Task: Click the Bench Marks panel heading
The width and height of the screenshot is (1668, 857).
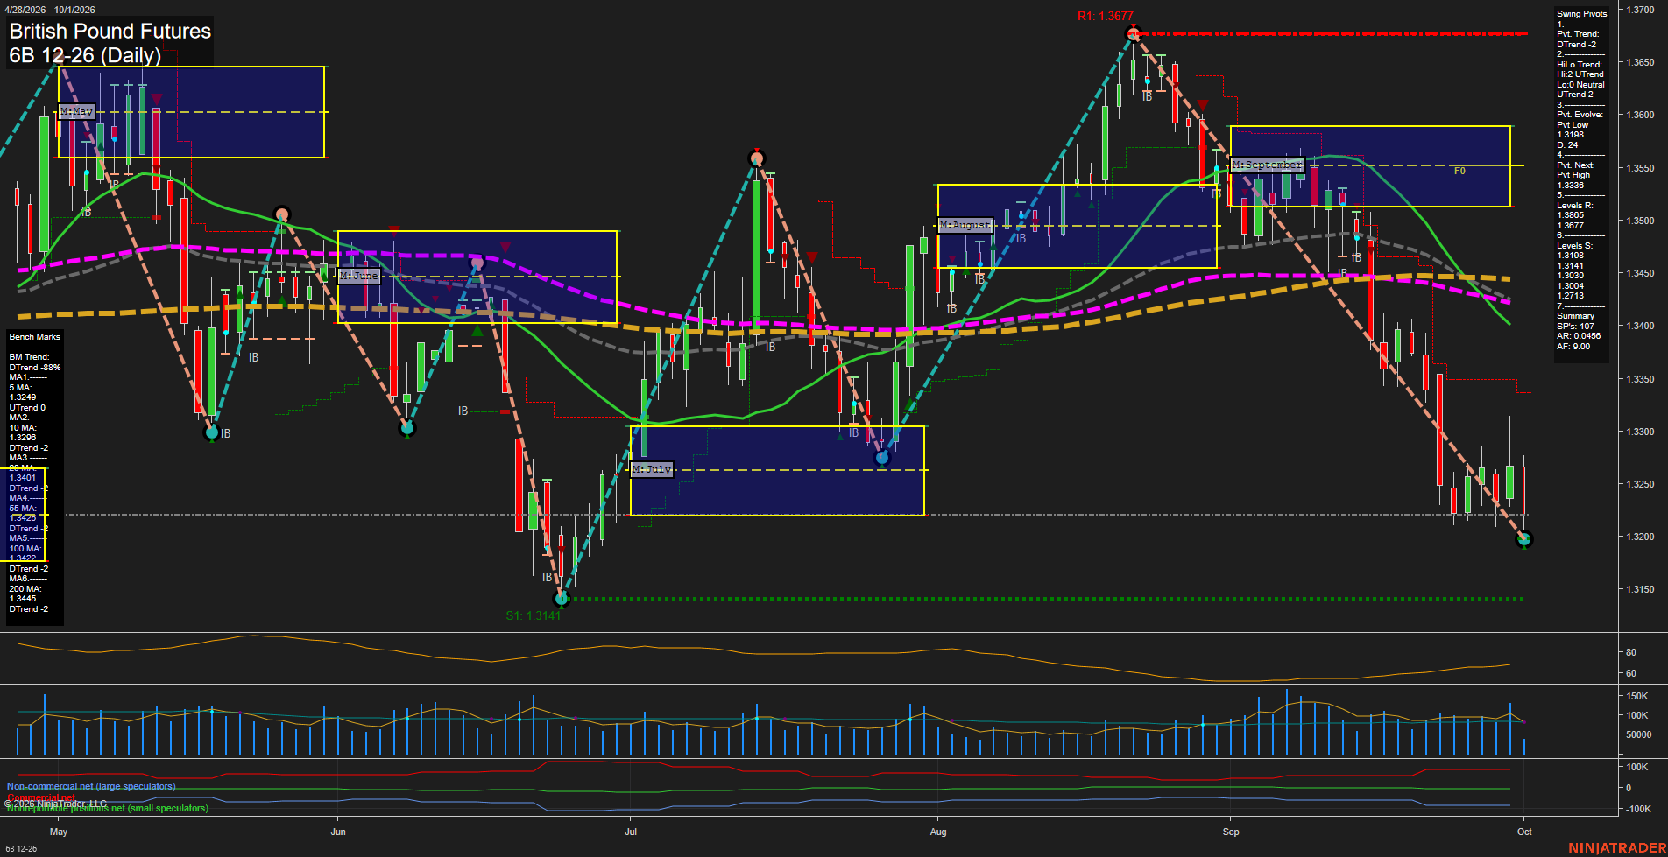Action: pyautogui.click(x=35, y=337)
